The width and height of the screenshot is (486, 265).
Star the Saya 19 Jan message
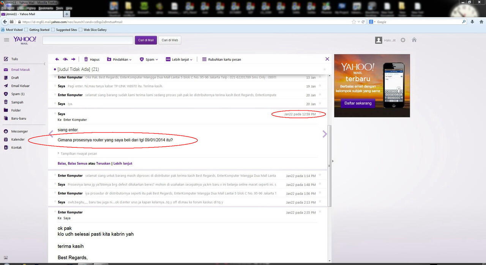[x=320, y=86]
